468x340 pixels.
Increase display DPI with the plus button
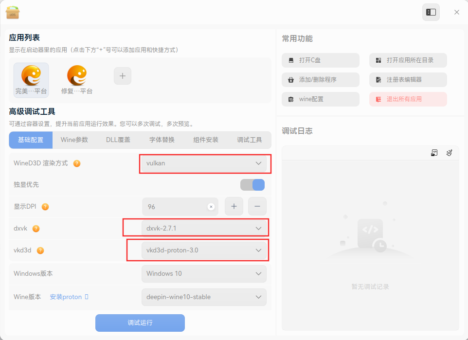[234, 206]
